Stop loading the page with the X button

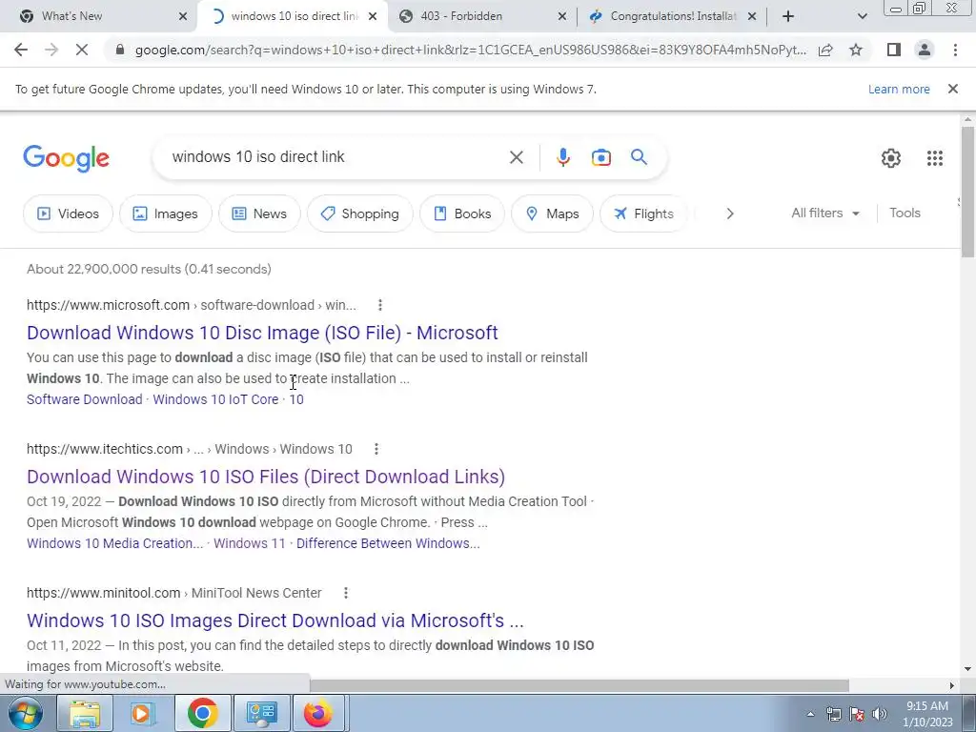point(82,50)
